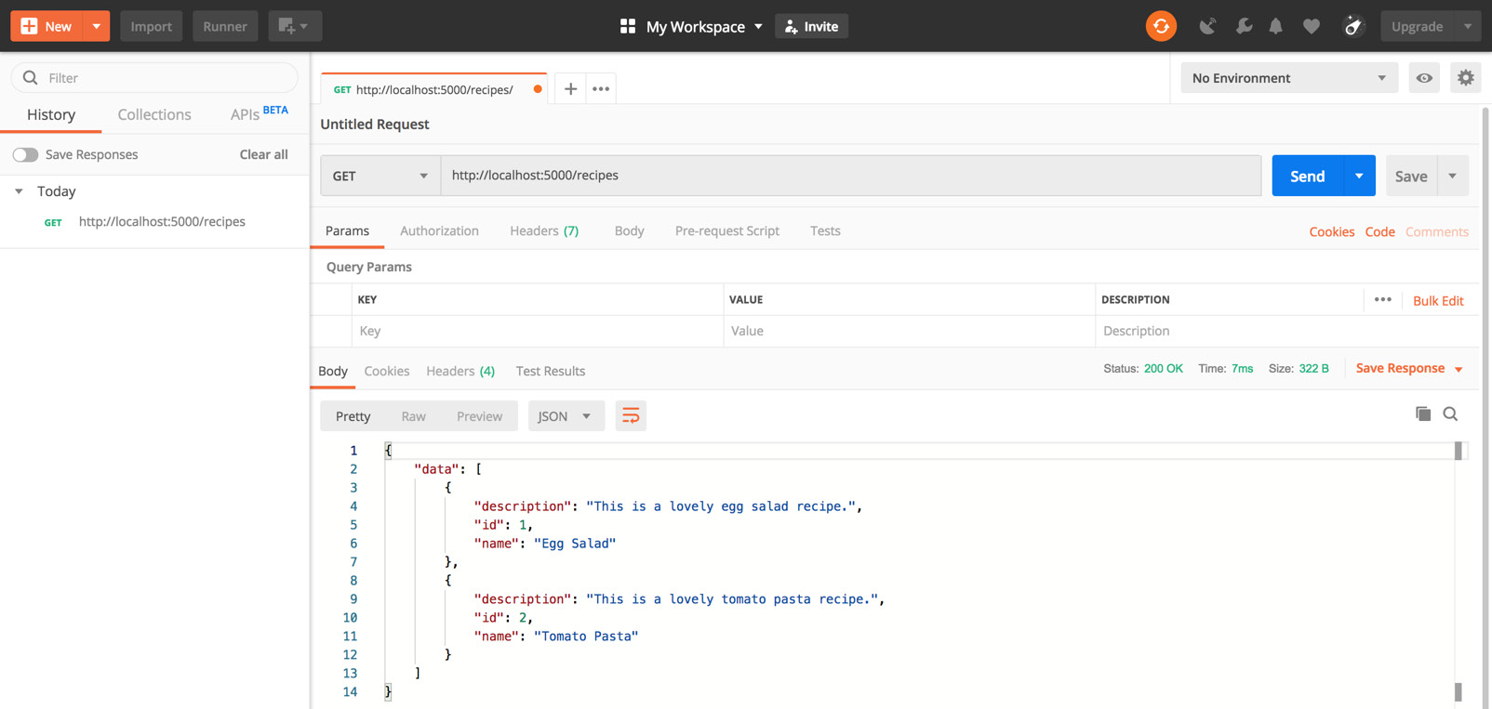Search within the response body
The width and height of the screenshot is (1492, 709).
[1450, 414]
